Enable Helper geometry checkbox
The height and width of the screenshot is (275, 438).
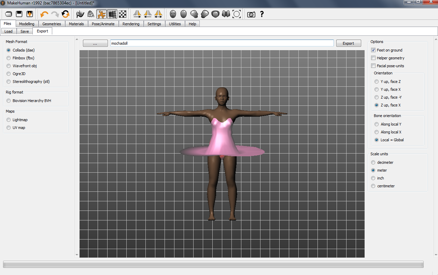pos(373,58)
